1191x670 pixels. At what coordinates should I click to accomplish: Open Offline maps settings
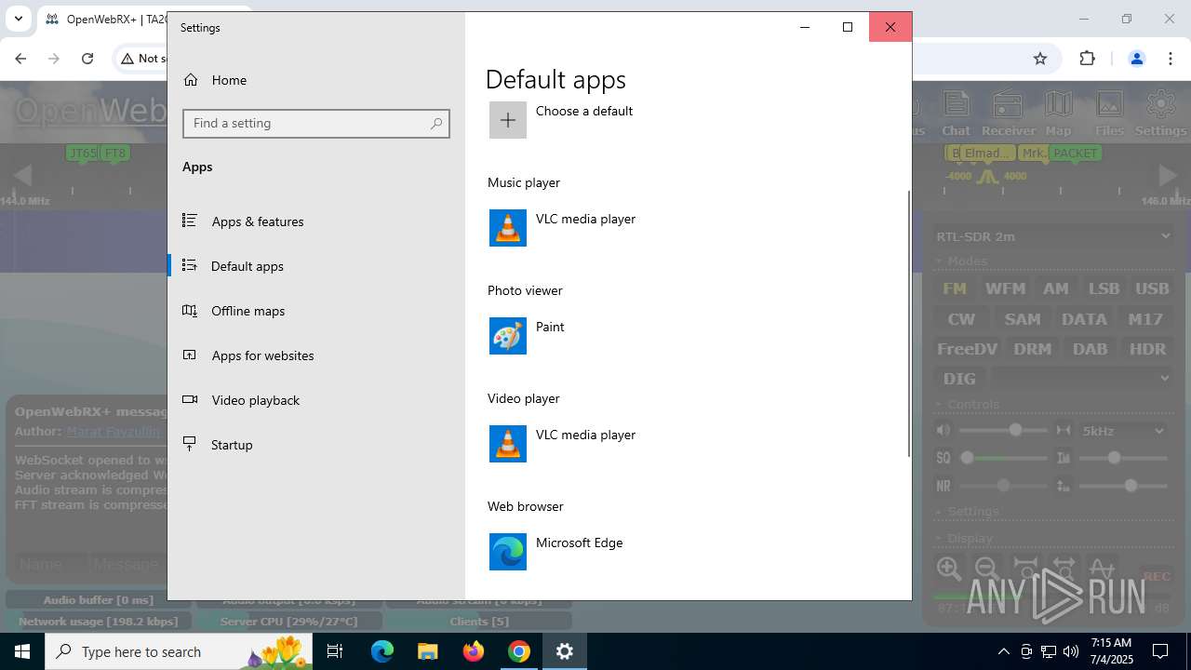[316, 311]
